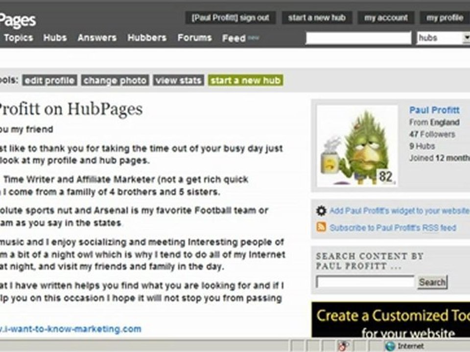This screenshot has height=352, width=470.
Task: Click the Create a Customized banner ad
Action: [x=391, y=320]
